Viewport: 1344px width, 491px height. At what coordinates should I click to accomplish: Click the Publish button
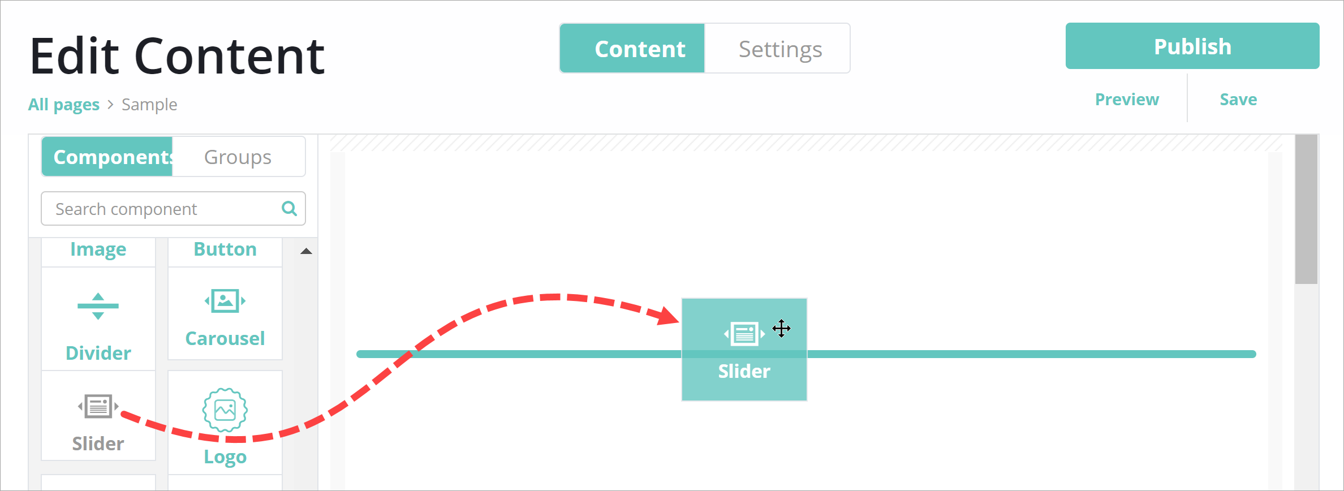1192,46
